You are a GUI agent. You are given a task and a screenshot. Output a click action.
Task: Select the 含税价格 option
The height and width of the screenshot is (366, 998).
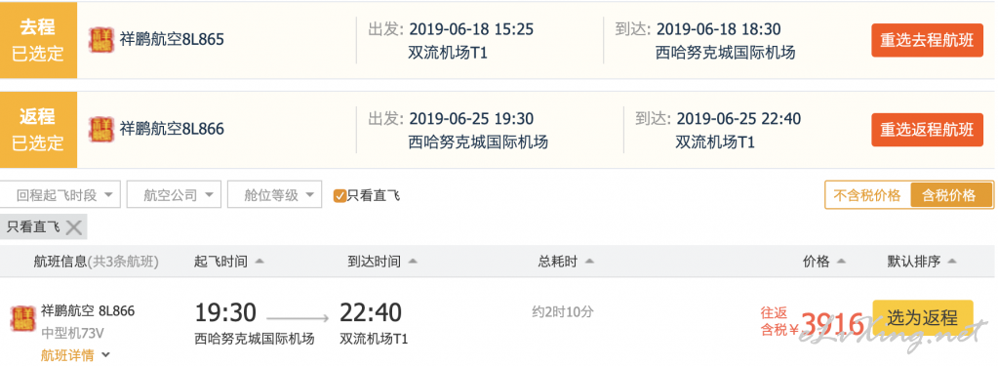click(x=951, y=195)
